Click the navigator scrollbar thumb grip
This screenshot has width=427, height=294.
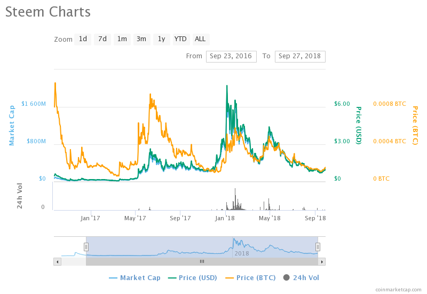(x=202, y=261)
